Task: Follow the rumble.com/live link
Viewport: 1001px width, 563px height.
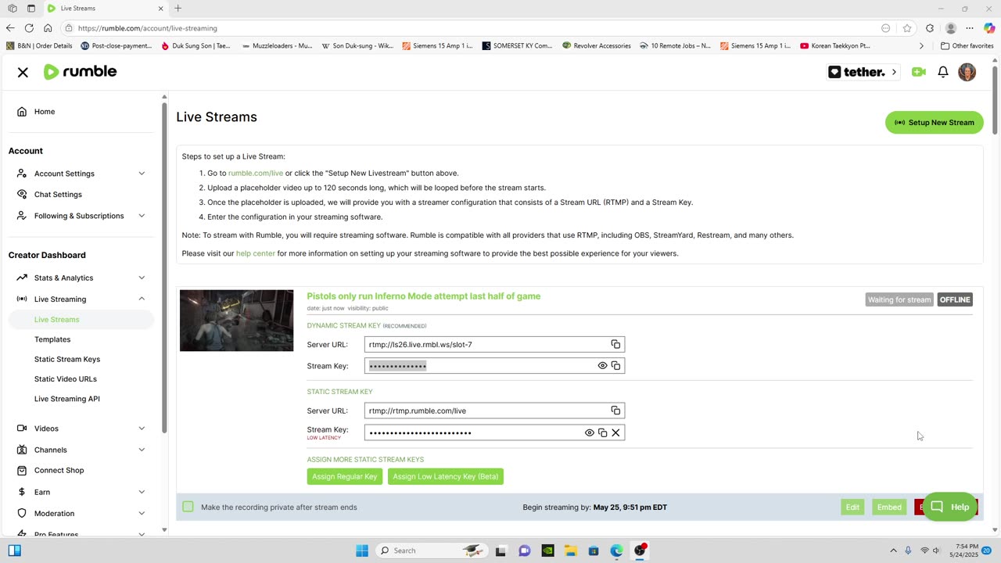Action: (x=256, y=173)
